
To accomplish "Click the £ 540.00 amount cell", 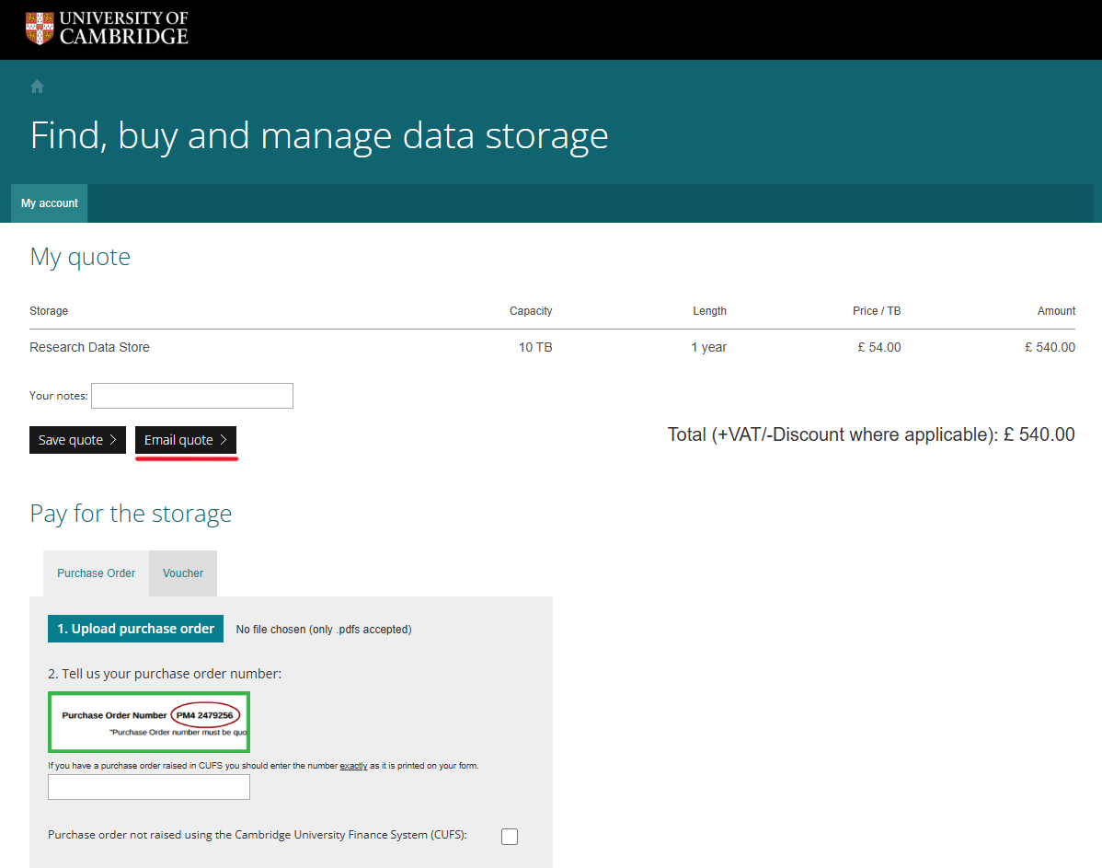I will pyautogui.click(x=1050, y=348).
